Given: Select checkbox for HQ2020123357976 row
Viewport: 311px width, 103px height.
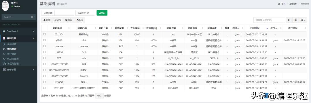Looking at the screenshot, I should 44,70.
